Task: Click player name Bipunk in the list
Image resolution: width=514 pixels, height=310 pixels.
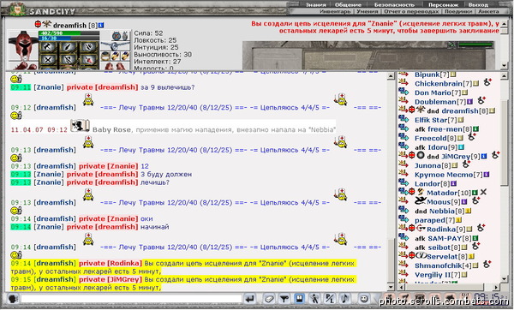Action: [x=427, y=75]
